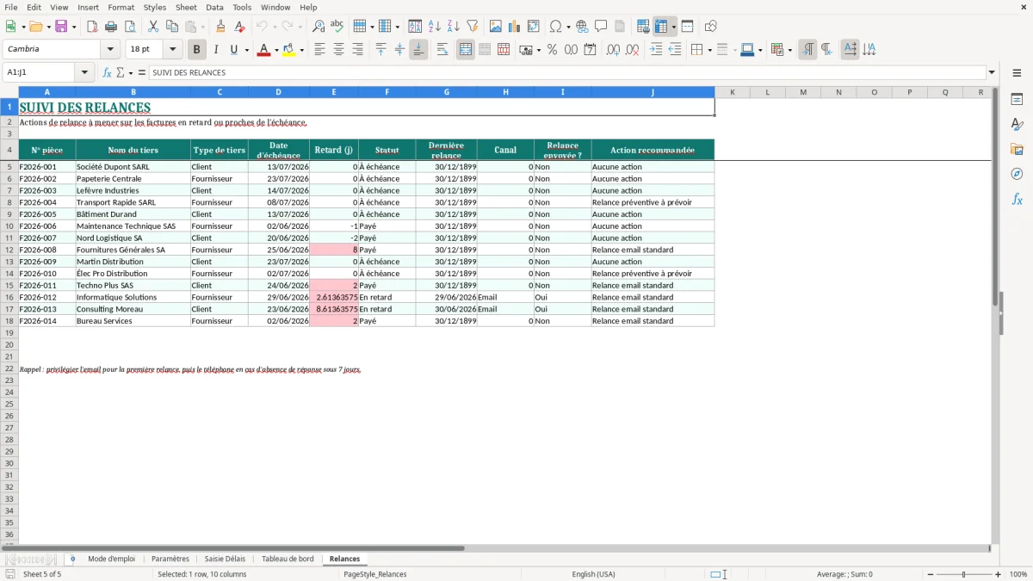Click the Insert Hyperlink globe icon

[x=582, y=27]
